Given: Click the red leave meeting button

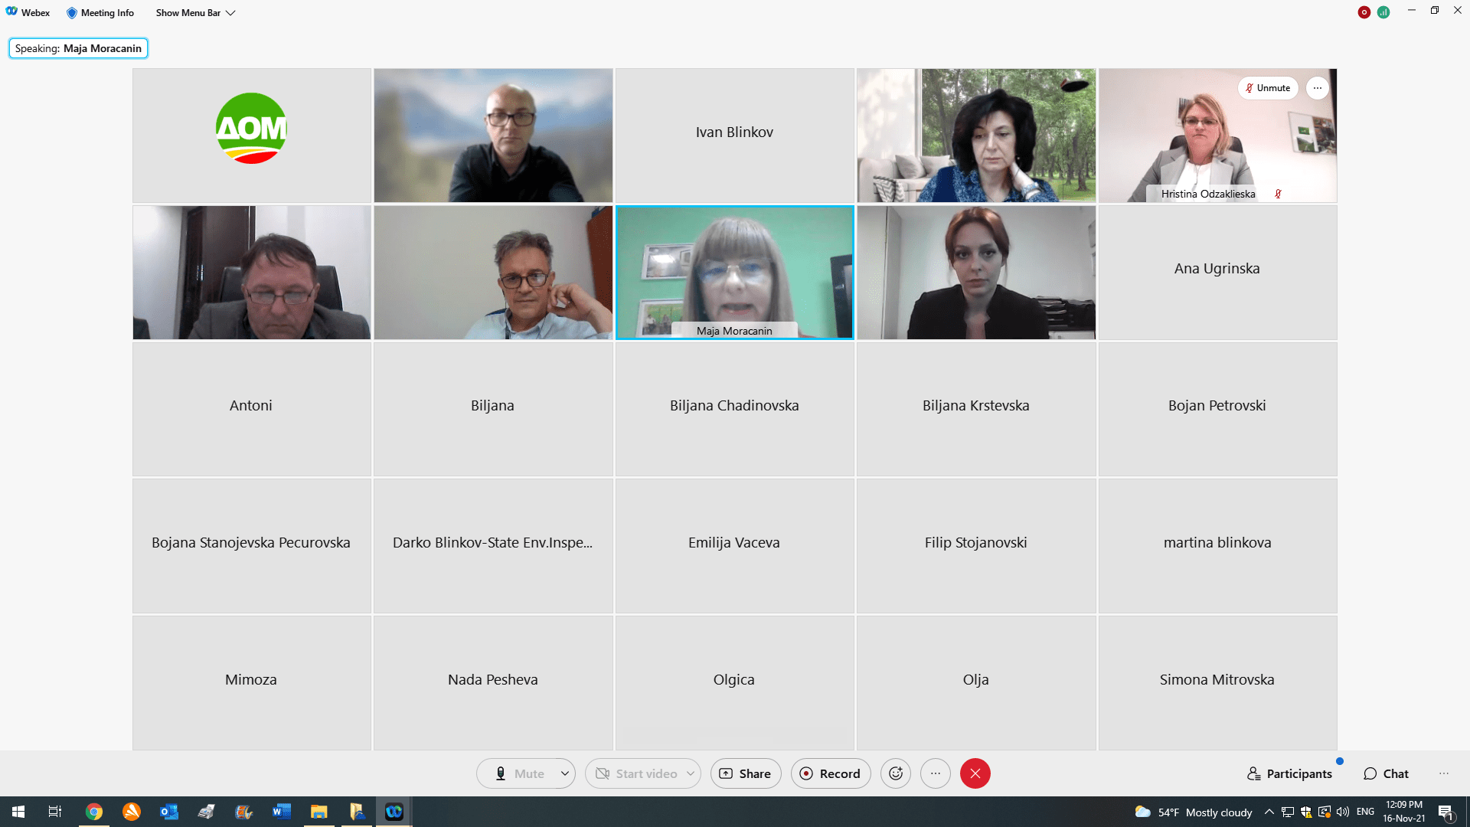Looking at the screenshot, I should [975, 773].
